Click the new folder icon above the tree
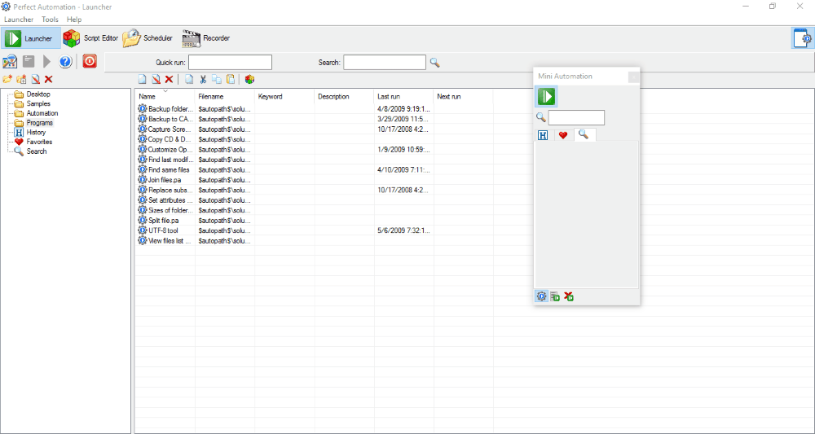The height and width of the screenshot is (434, 815). click(x=7, y=80)
